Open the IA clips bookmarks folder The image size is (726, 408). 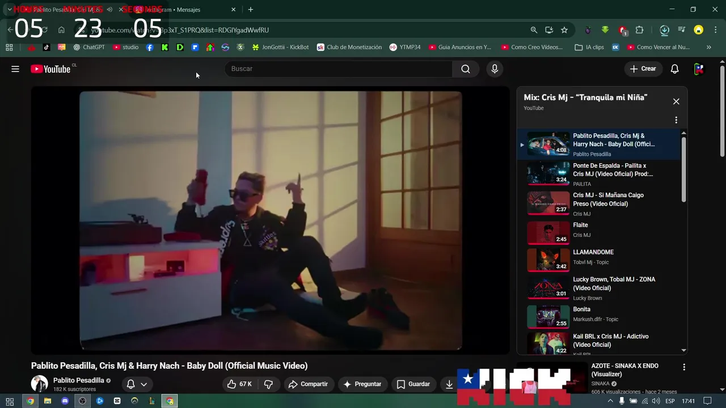coord(589,48)
